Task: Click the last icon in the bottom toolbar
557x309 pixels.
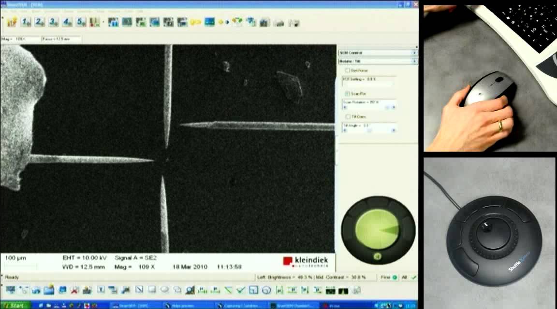Action: pos(356,291)
